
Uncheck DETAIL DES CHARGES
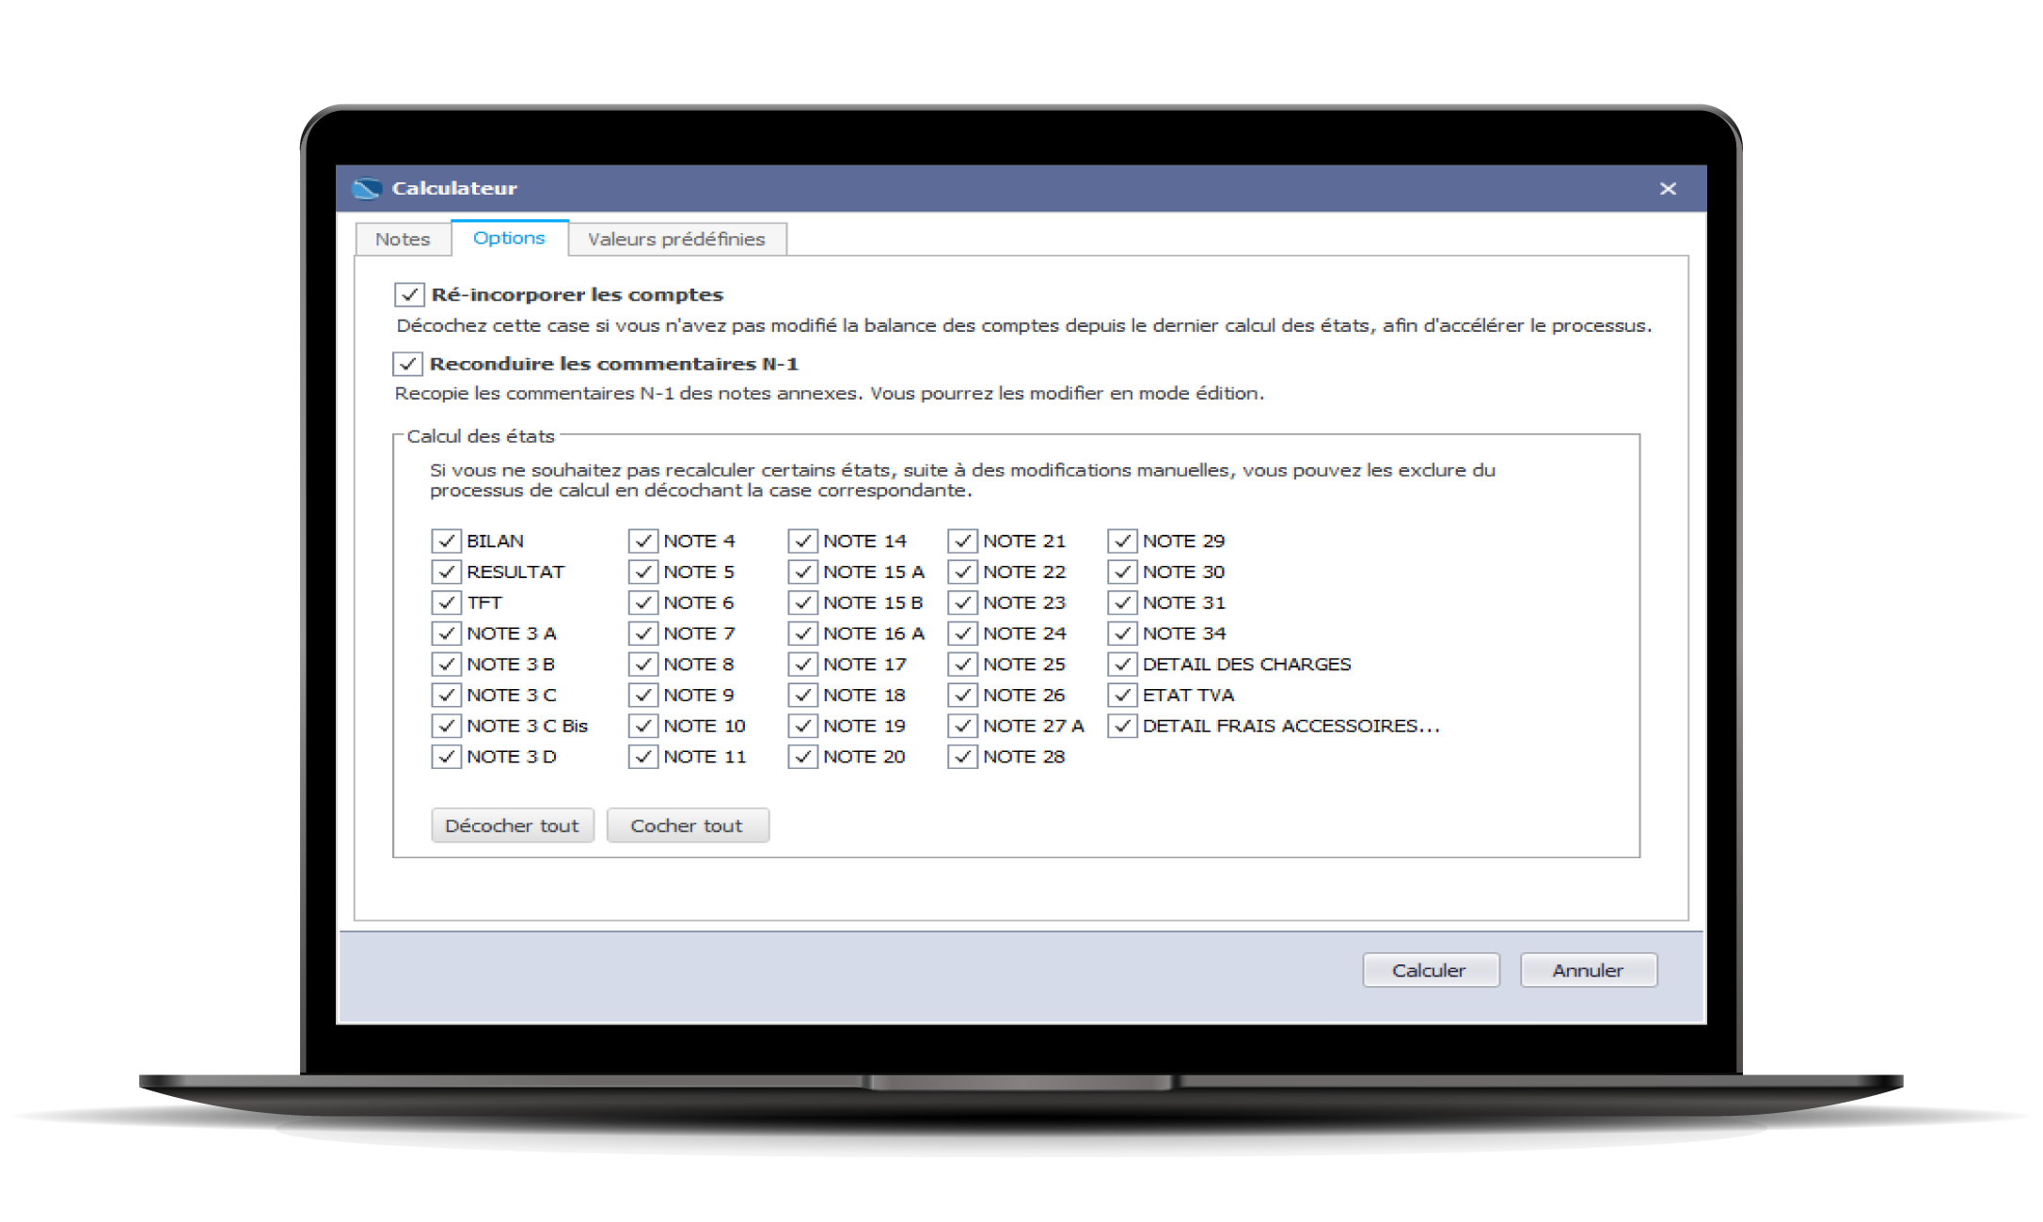1121,664
